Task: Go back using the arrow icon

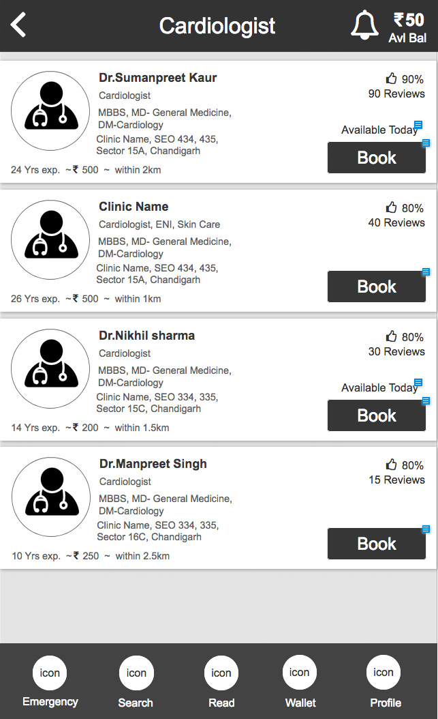Action: pos(18,25)
